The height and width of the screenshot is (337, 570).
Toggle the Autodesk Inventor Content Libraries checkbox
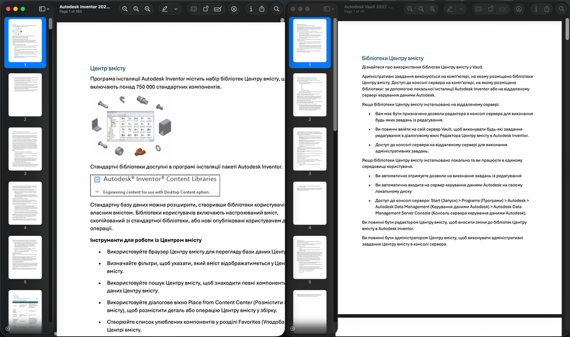[x=97, y=179]
